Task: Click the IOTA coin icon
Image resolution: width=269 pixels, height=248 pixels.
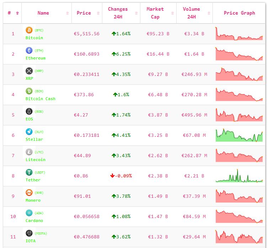Action: tap(29, 233)
